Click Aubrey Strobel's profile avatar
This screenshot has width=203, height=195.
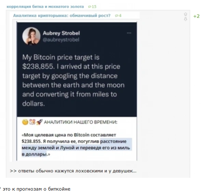coord(31,36)
